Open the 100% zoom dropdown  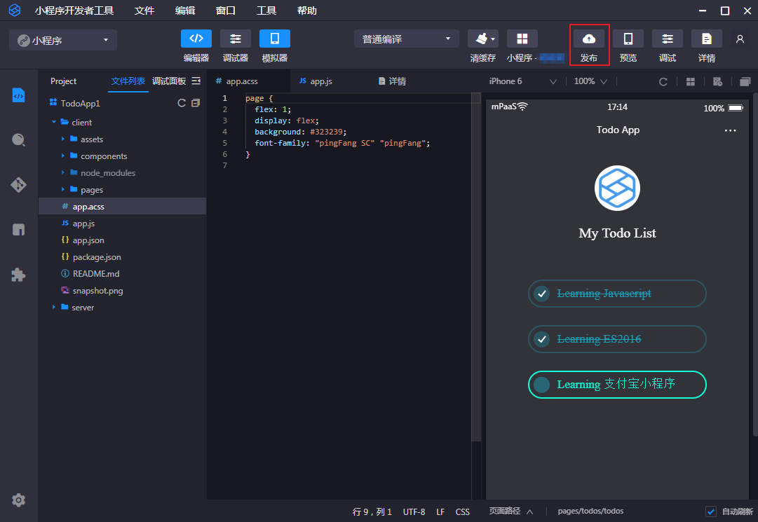click(x=590, y=81)
